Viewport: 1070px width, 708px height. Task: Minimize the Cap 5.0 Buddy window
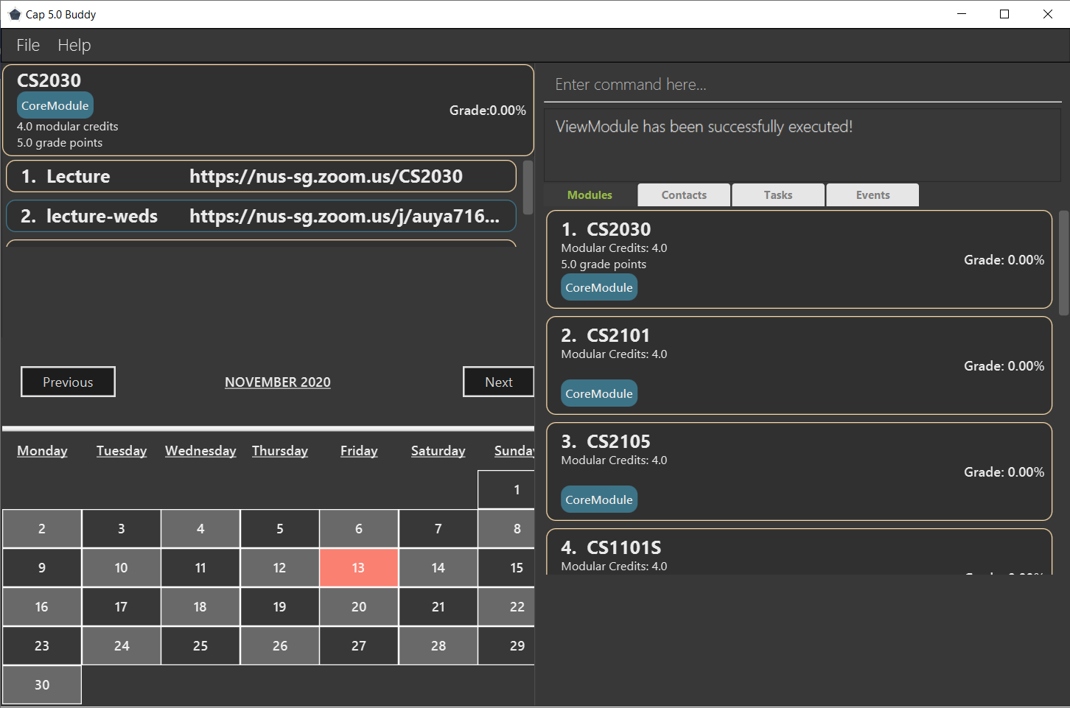(962, 14)
